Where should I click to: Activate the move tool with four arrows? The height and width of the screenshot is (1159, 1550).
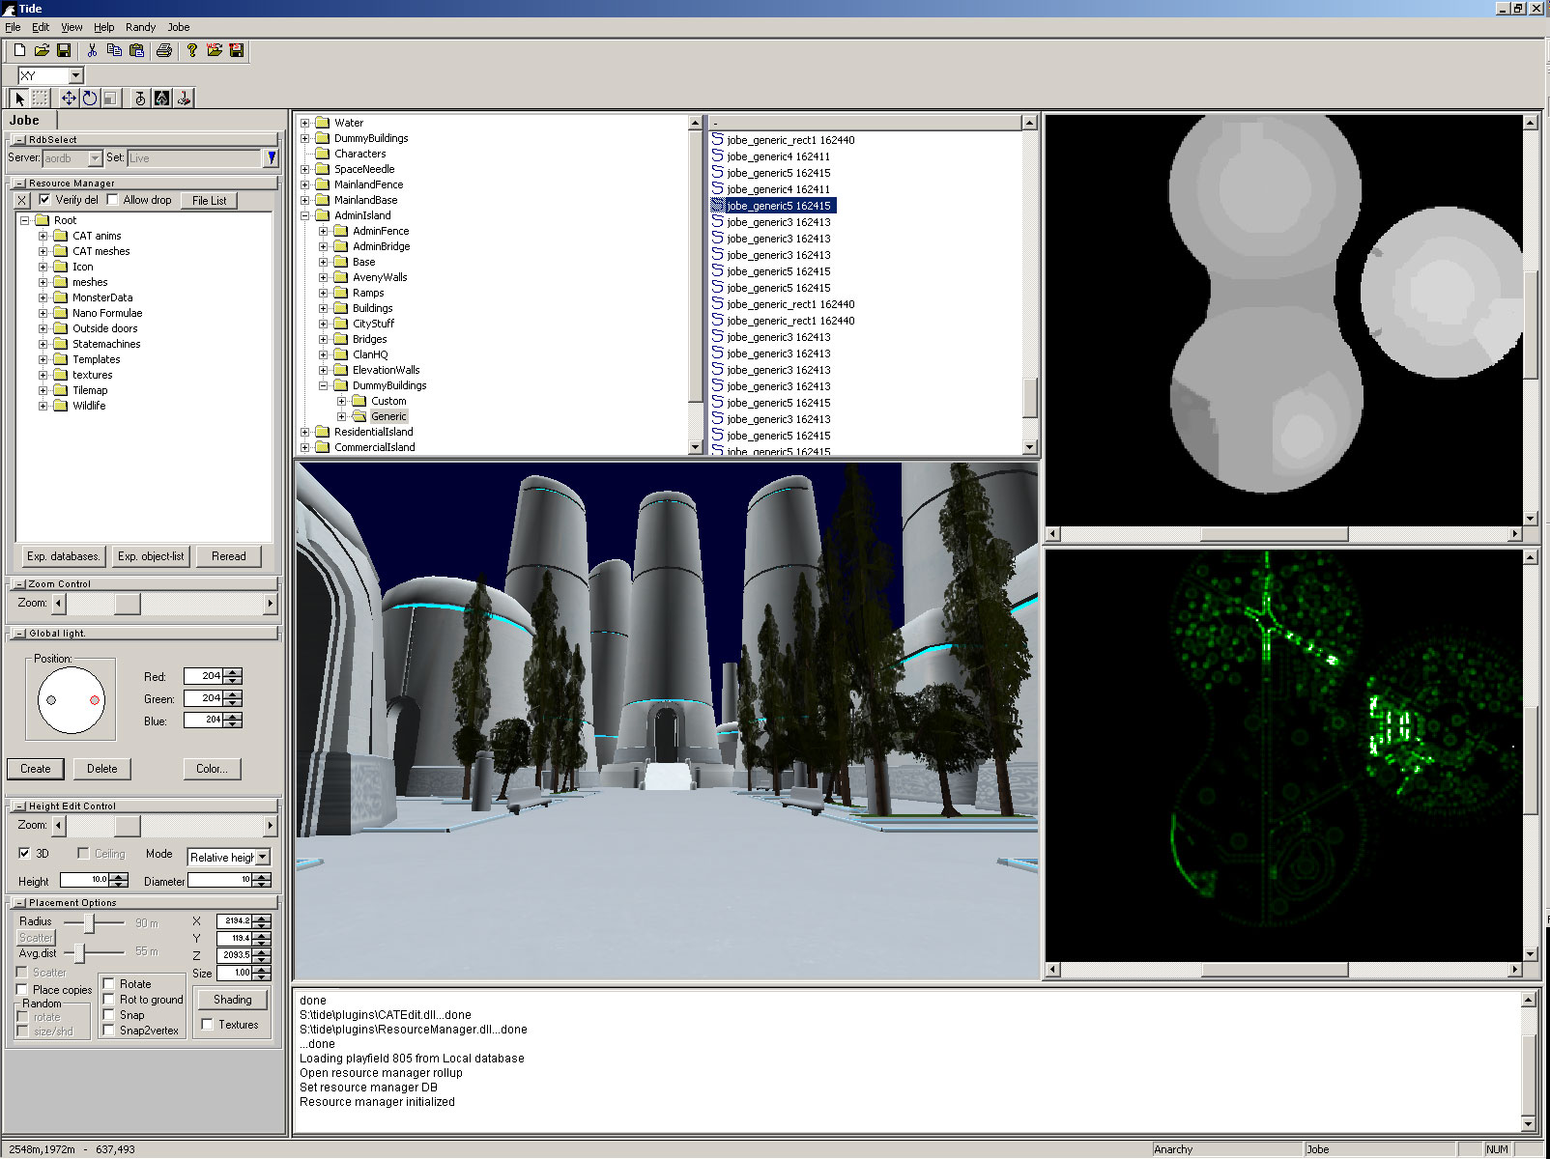click(x=69, y=99)
